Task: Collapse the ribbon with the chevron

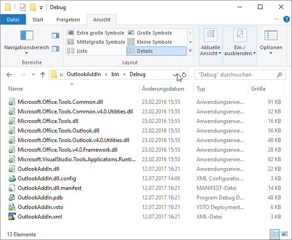Action: click(x=277, y=19)
